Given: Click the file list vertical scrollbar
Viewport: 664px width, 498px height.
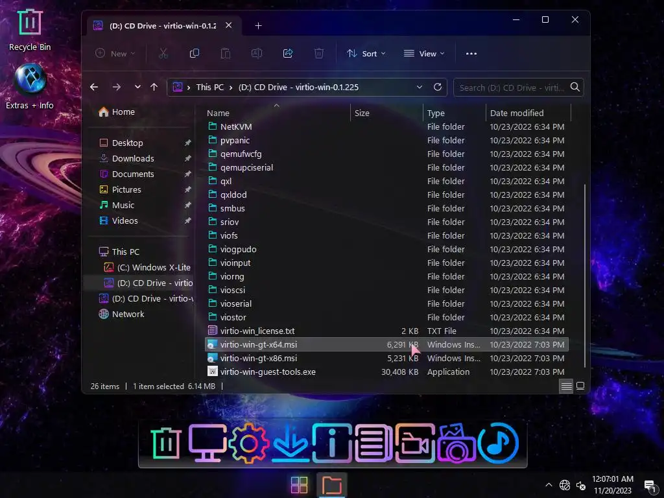Looking at the screenshot, I should [x=585, y=276].
